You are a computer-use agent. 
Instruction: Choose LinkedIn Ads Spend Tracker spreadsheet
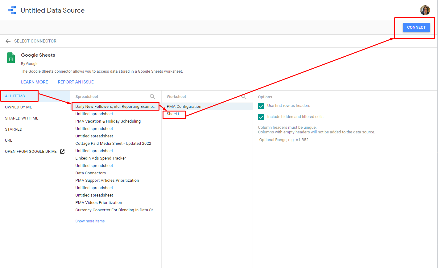[101, 158]
